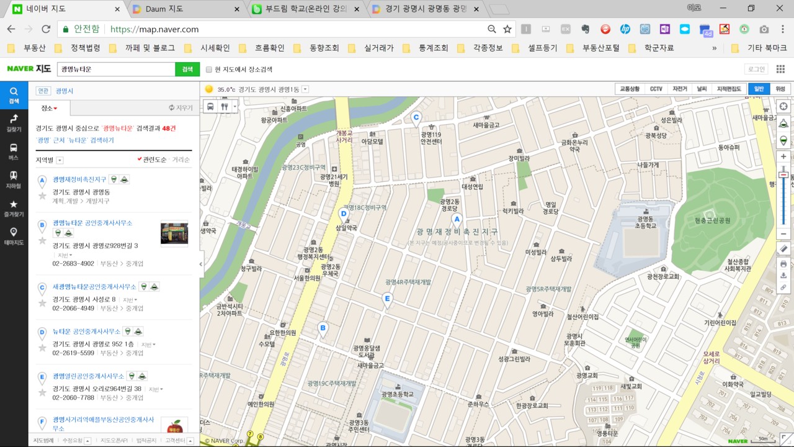Image resolution: width=794 pixels, height=447 pixels.
Task: Zoom out with the minus button
Action: tap(783, 234)
